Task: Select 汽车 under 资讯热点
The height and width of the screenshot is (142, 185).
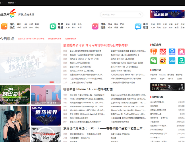Action: pos(31,28)
